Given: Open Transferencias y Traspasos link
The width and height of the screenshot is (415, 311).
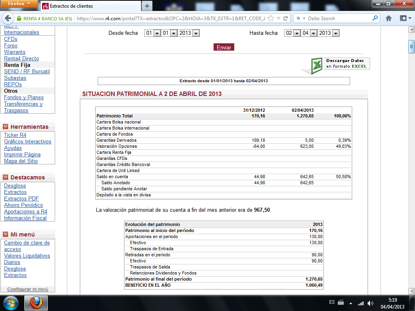Looking at the screenshot, I should pyautogui.click(x=23, y=107).
